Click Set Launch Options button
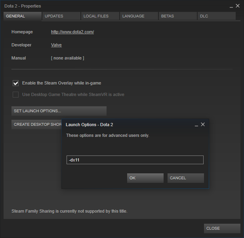The image size is (244, 238). click(59, 111)
